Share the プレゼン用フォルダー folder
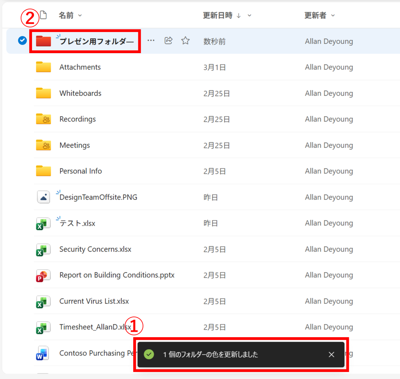The image size is (400, 379). coord(168,41)
